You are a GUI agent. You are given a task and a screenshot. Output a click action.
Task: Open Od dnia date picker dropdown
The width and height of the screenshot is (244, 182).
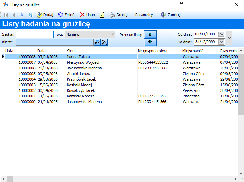click(x=221, y=34)
